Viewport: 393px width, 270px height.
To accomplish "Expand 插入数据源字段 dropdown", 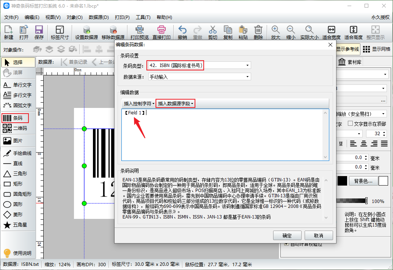I will pyautogui.click(x=175, y=104).
